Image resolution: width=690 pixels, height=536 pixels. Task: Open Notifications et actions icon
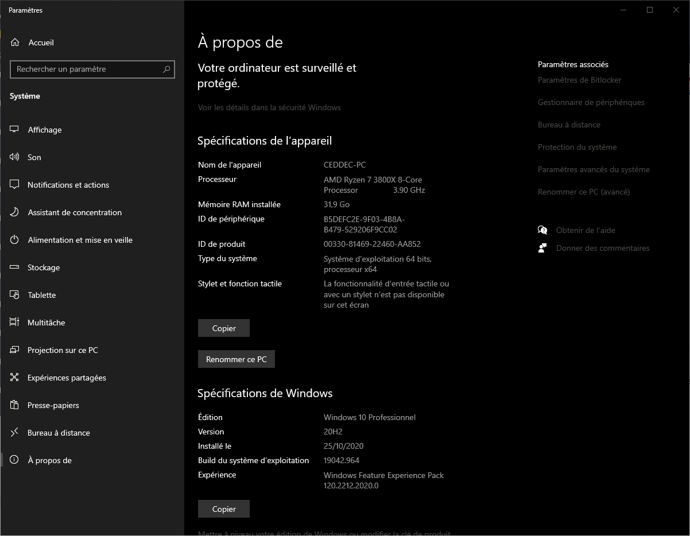pos(15,185)
